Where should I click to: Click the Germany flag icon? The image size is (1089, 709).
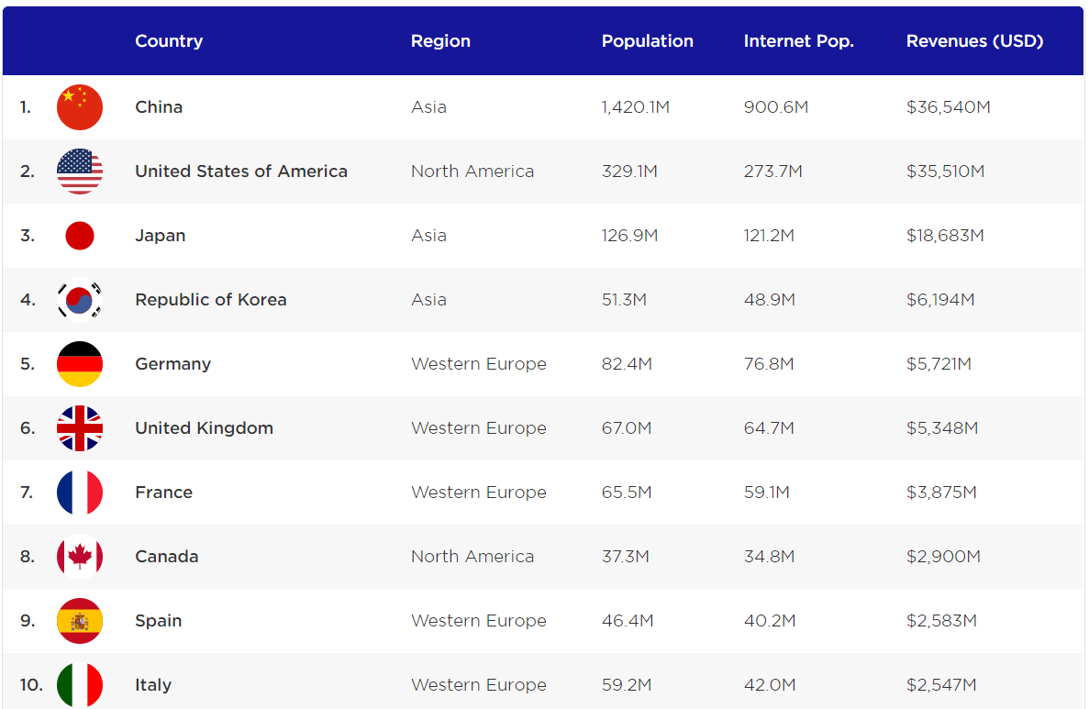click(x=80, y=364)
